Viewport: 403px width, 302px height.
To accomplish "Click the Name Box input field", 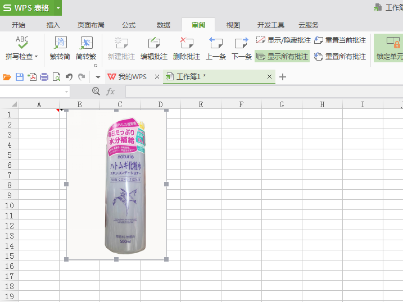I will [x=31, y=91].
